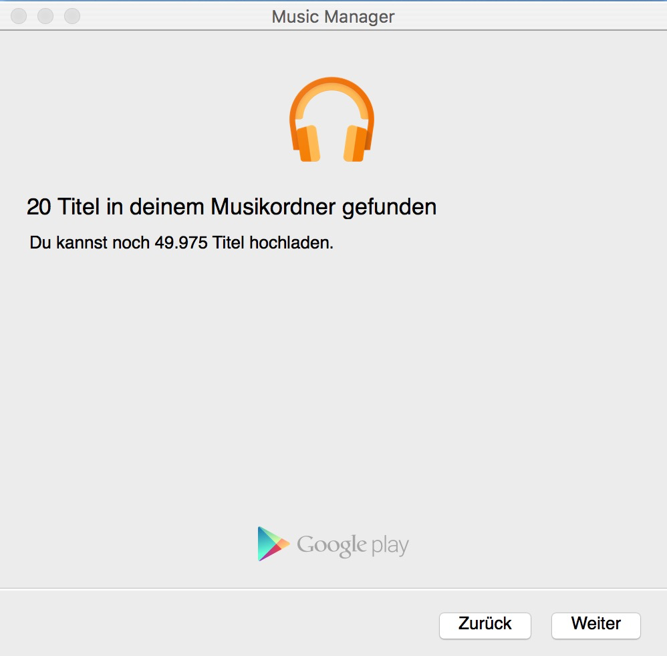Image resolution: width=667 pixels, height=656 pixels.
Task: Click the colorful Google Play triangle logo
Action: pos(273,544)
